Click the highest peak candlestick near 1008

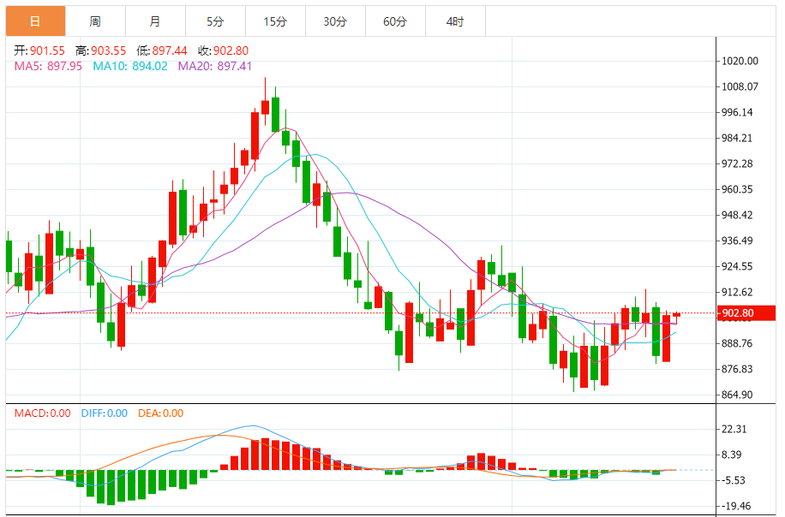[x=266, y=106]
